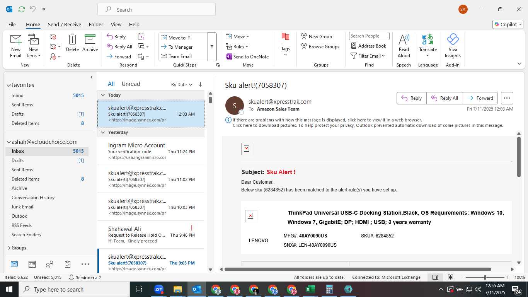
Task: Show the Unread messages filter
Action: pyautogui.click(x=131, y=84)
